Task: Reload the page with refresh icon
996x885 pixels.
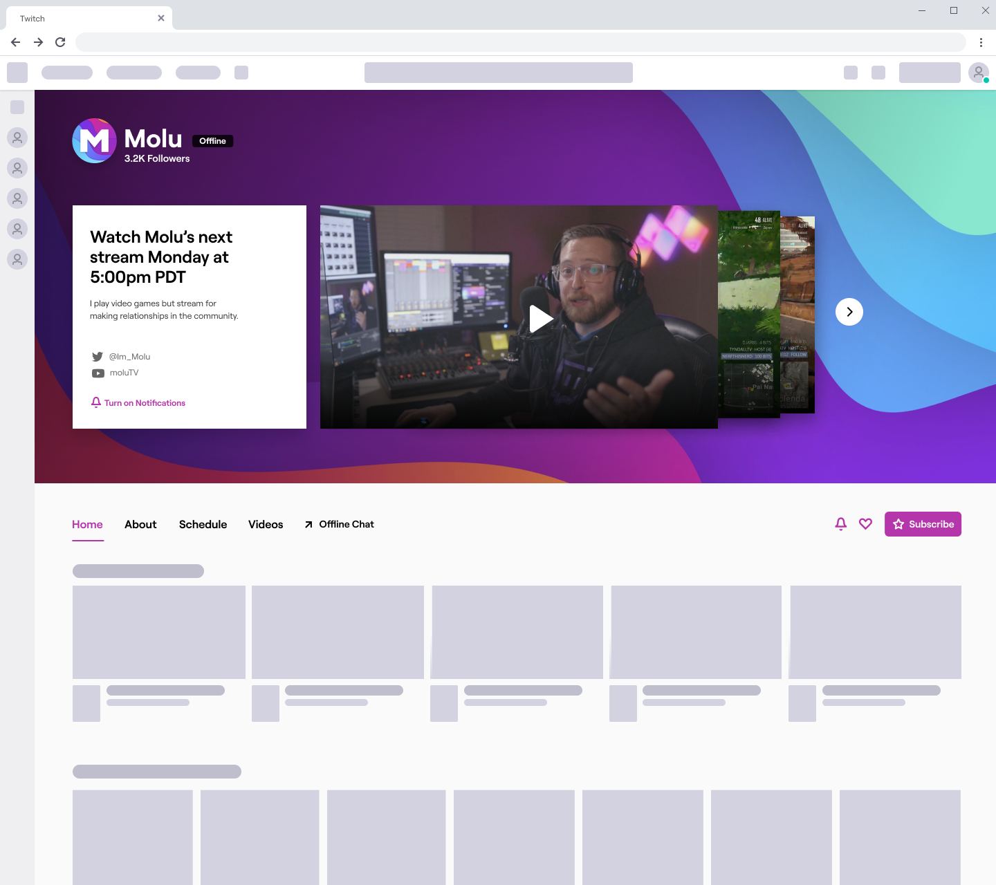Action: click(x=60, y=42)
